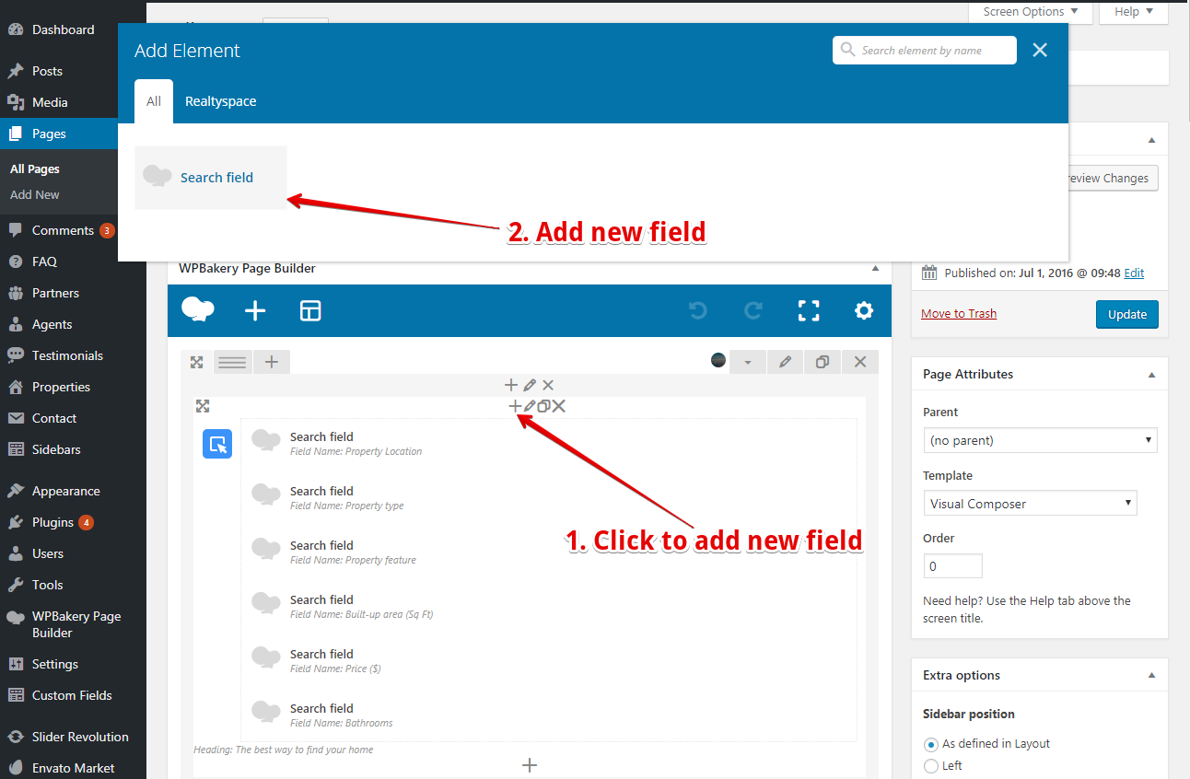Click the Custom Fields sidebar icon
1190x779 pixels.
[16, 695]
